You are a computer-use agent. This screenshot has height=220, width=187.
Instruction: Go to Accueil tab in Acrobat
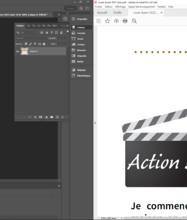(102, 12)
